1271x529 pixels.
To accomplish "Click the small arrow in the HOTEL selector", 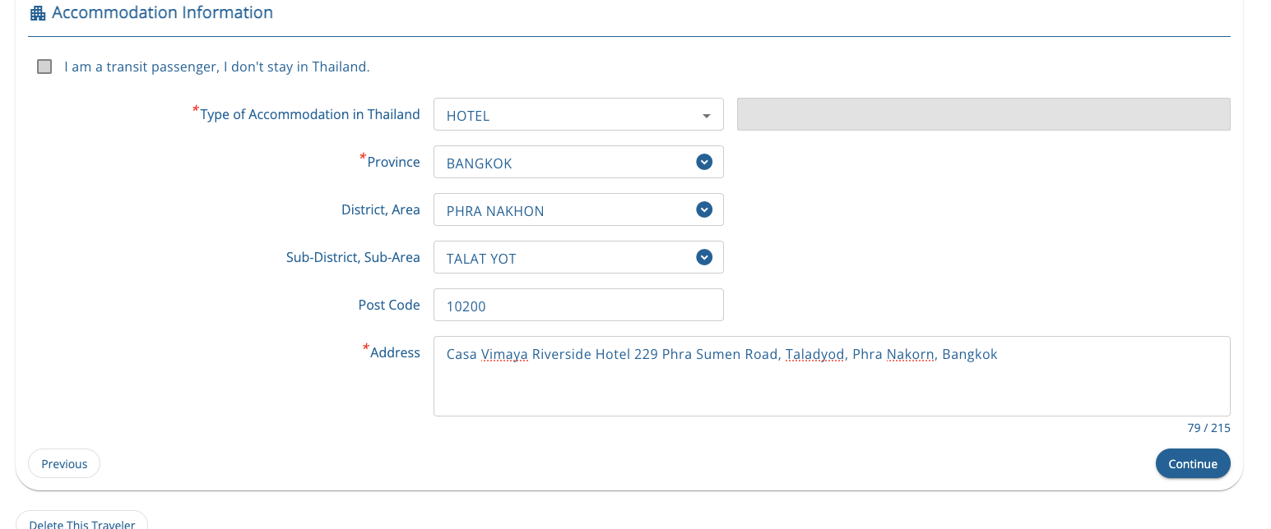I will [x=706, y=116].
